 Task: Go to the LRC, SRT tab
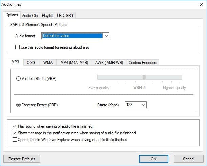pos(65,16)
